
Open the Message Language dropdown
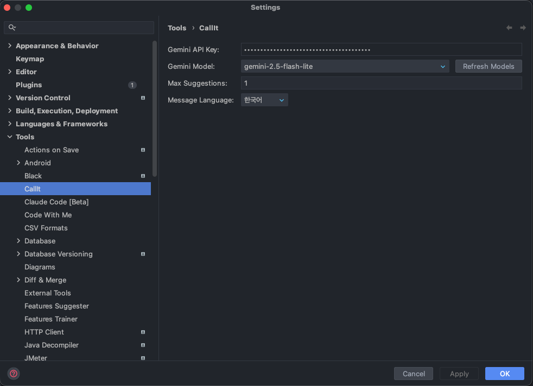pyautogui.click(x=264, y=100)
